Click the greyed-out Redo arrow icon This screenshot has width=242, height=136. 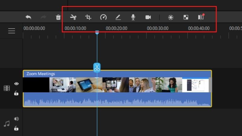point(43,17)
